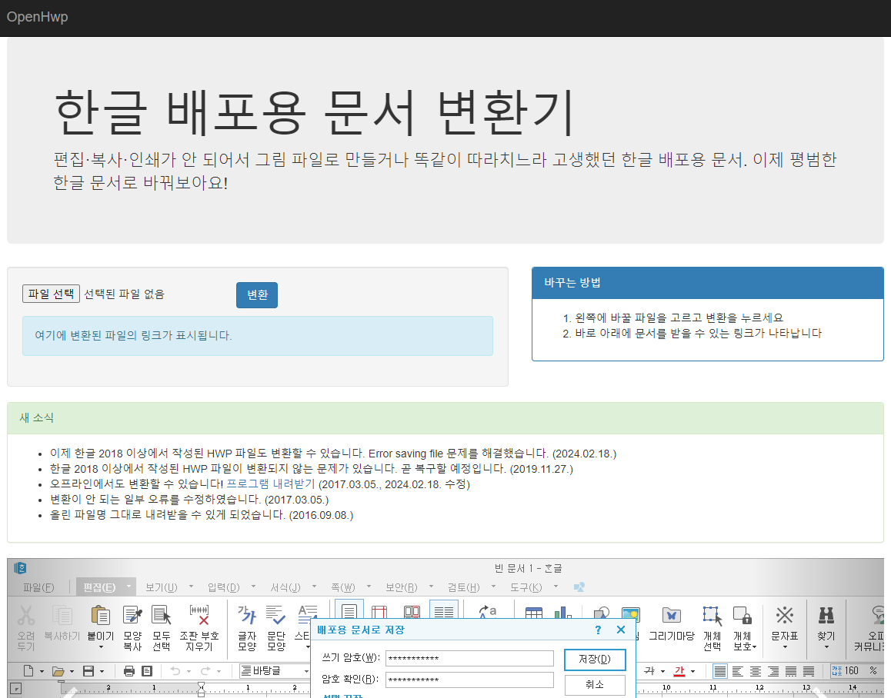This screenshot has height=698, width=891.
Task: Expand the 서식(J) dropdown arrow
Action: [314, 586]
